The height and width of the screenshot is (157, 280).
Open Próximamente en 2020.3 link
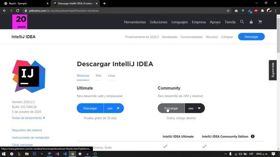[x=142, y=37]
